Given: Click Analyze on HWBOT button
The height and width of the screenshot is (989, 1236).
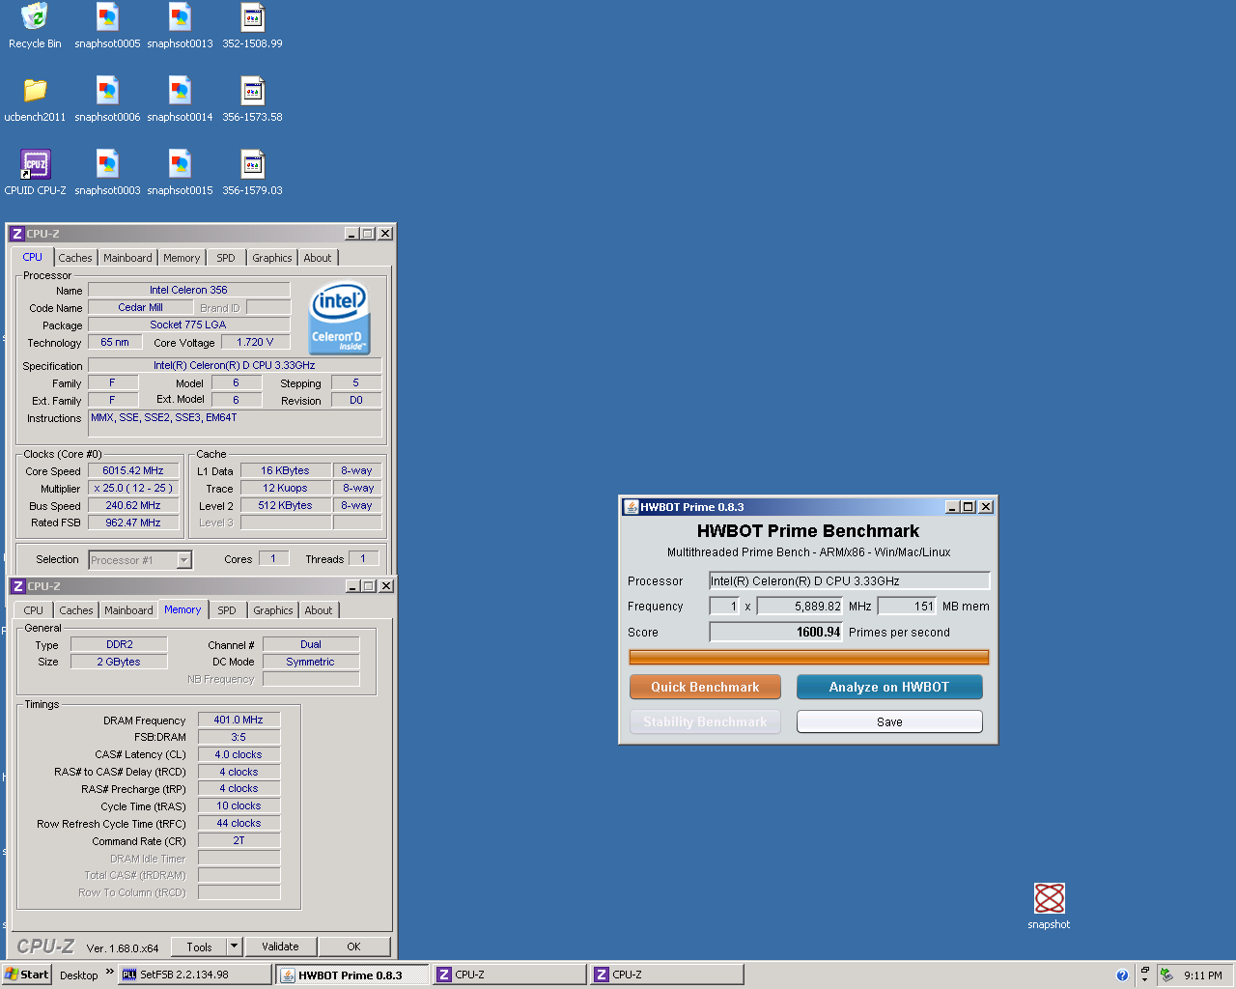Looking at the screenshot, I should coord(889,687).
